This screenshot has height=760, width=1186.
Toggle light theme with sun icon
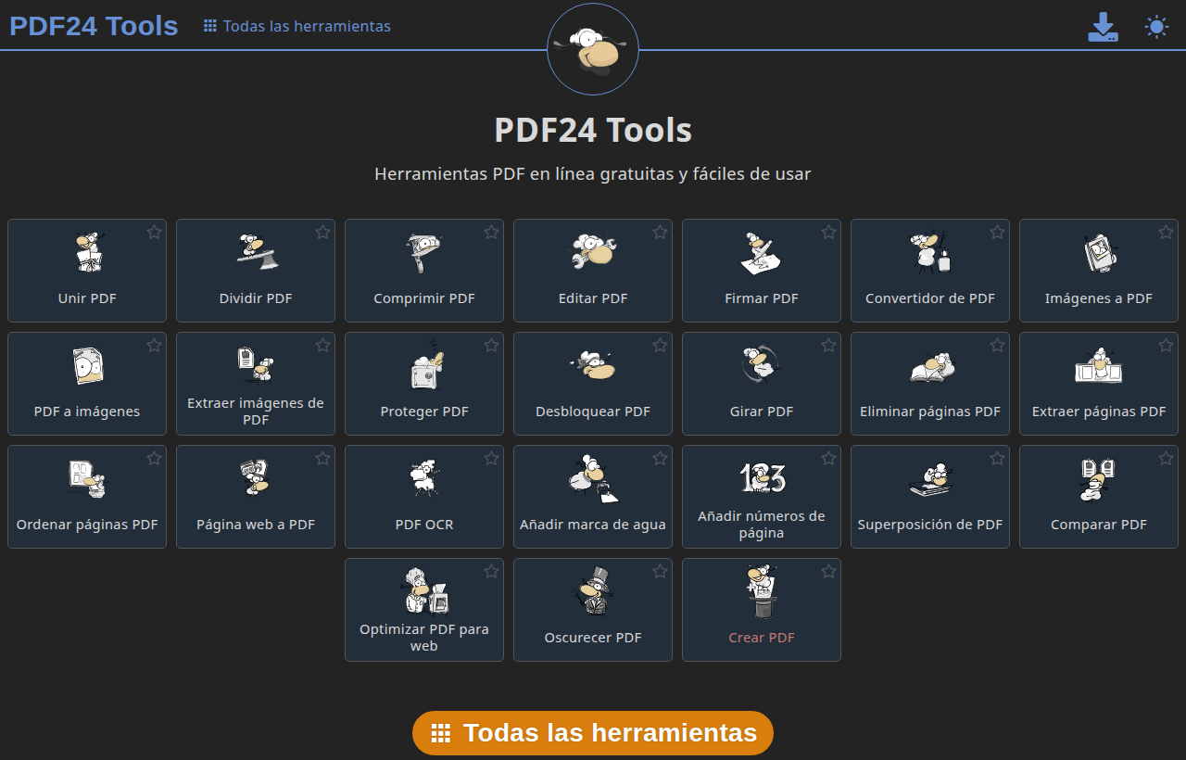coord(1156,27)
